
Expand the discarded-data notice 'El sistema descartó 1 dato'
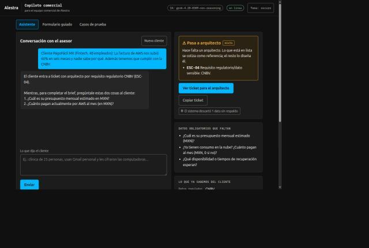click(x=209, y=111)
